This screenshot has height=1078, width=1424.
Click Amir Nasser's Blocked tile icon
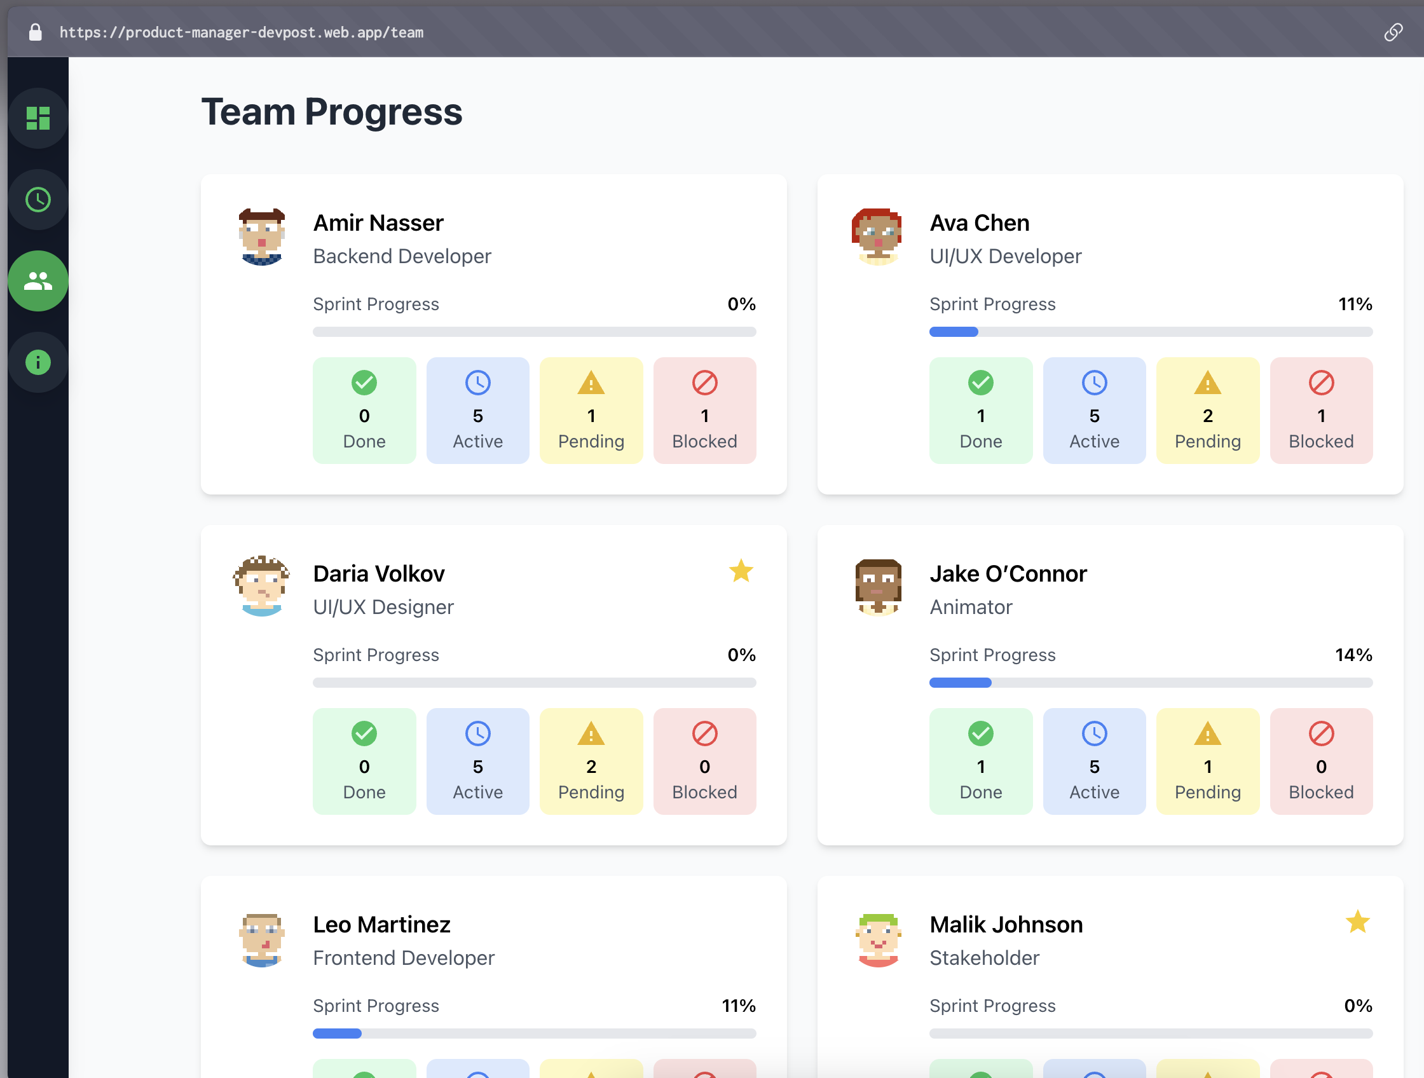pyautogui.click(x=704, y=383)
